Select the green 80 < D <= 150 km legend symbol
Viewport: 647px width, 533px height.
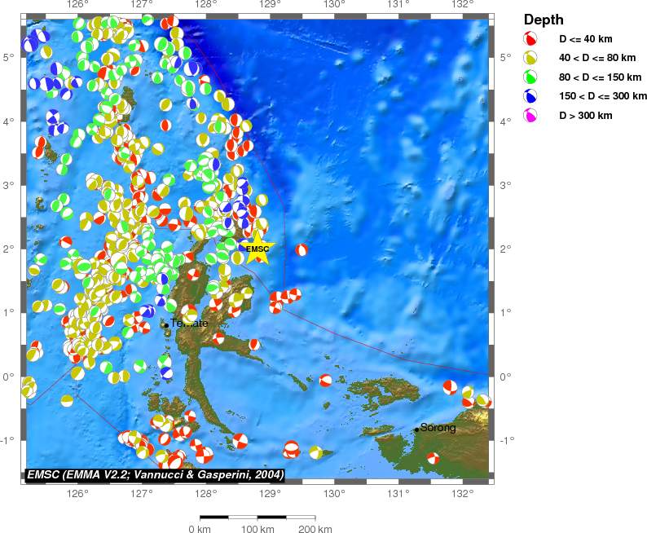tap(530, 77)
